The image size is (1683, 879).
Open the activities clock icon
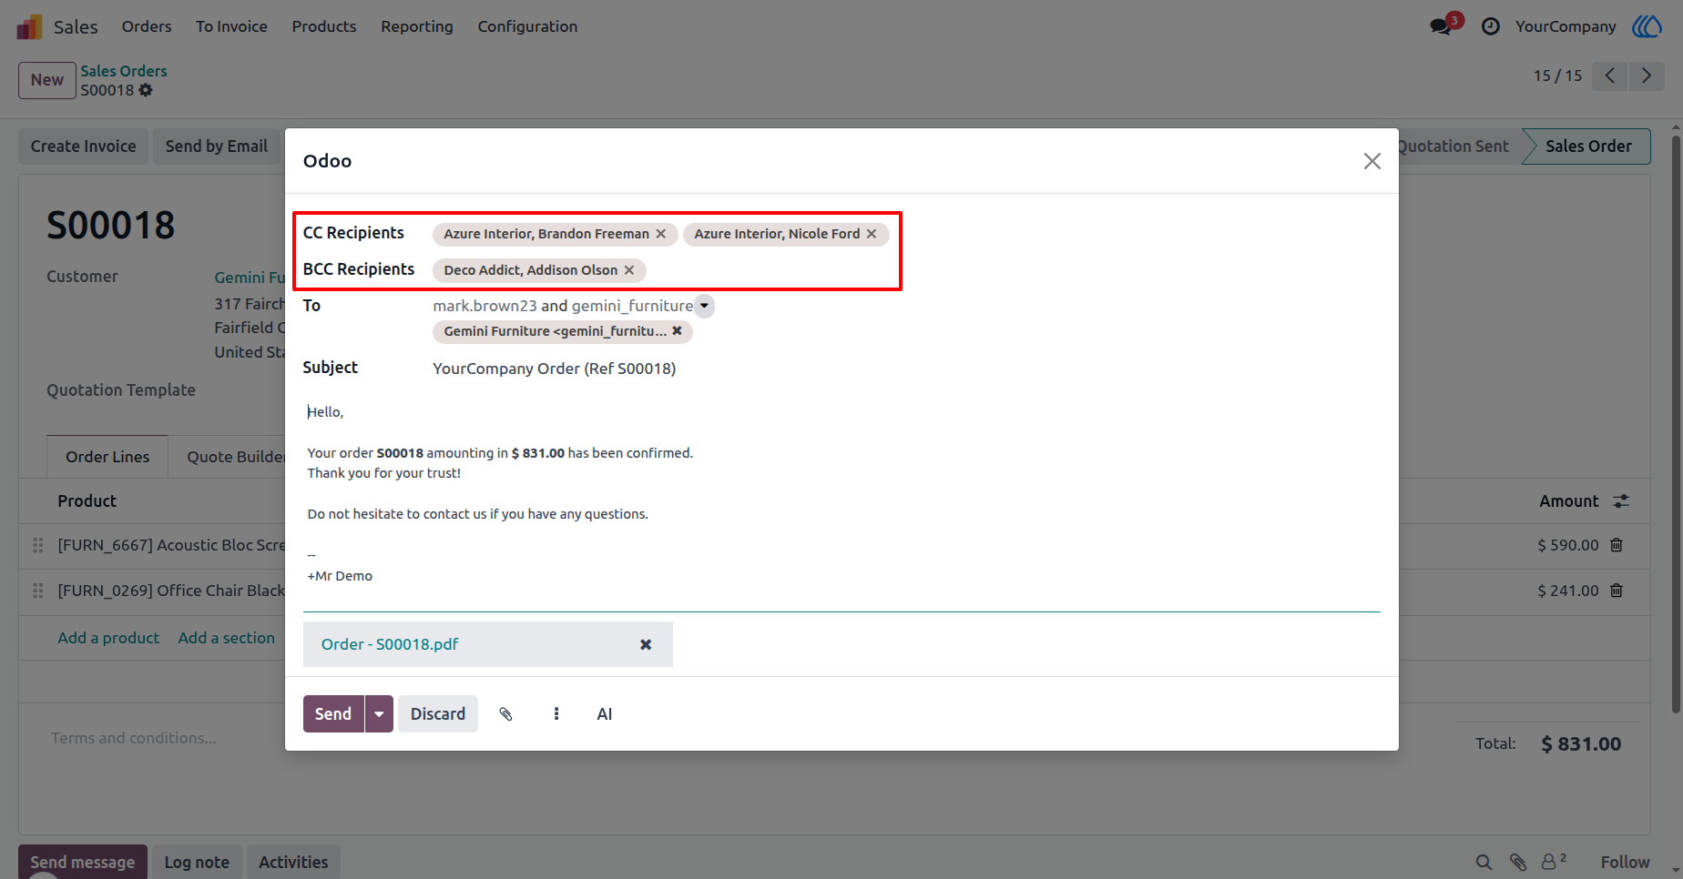tap(1491, 26)
